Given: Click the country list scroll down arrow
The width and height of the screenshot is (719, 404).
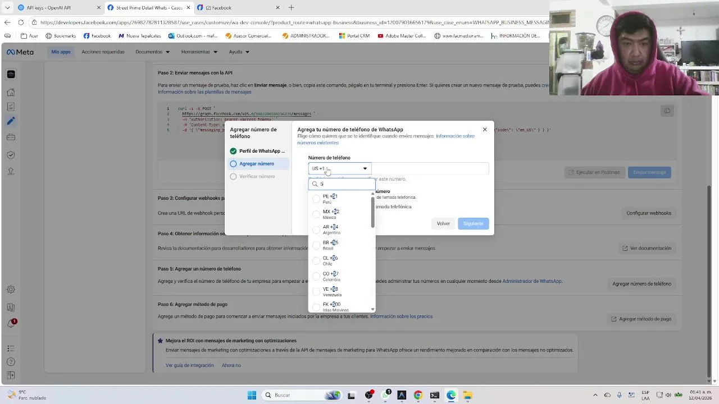Looking at the screenshot, I should click(x=372, y=309).
